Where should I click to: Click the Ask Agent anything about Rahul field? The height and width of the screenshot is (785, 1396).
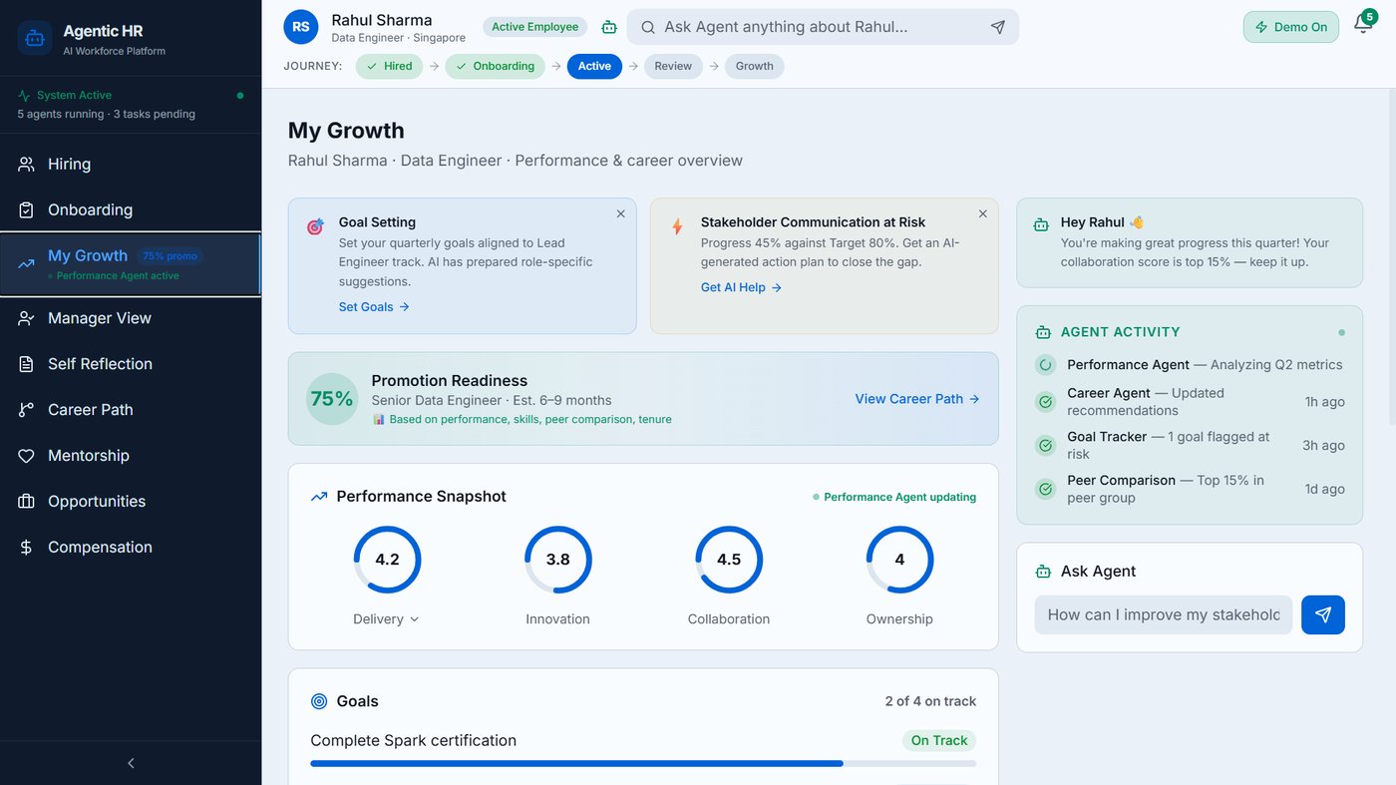823,27
